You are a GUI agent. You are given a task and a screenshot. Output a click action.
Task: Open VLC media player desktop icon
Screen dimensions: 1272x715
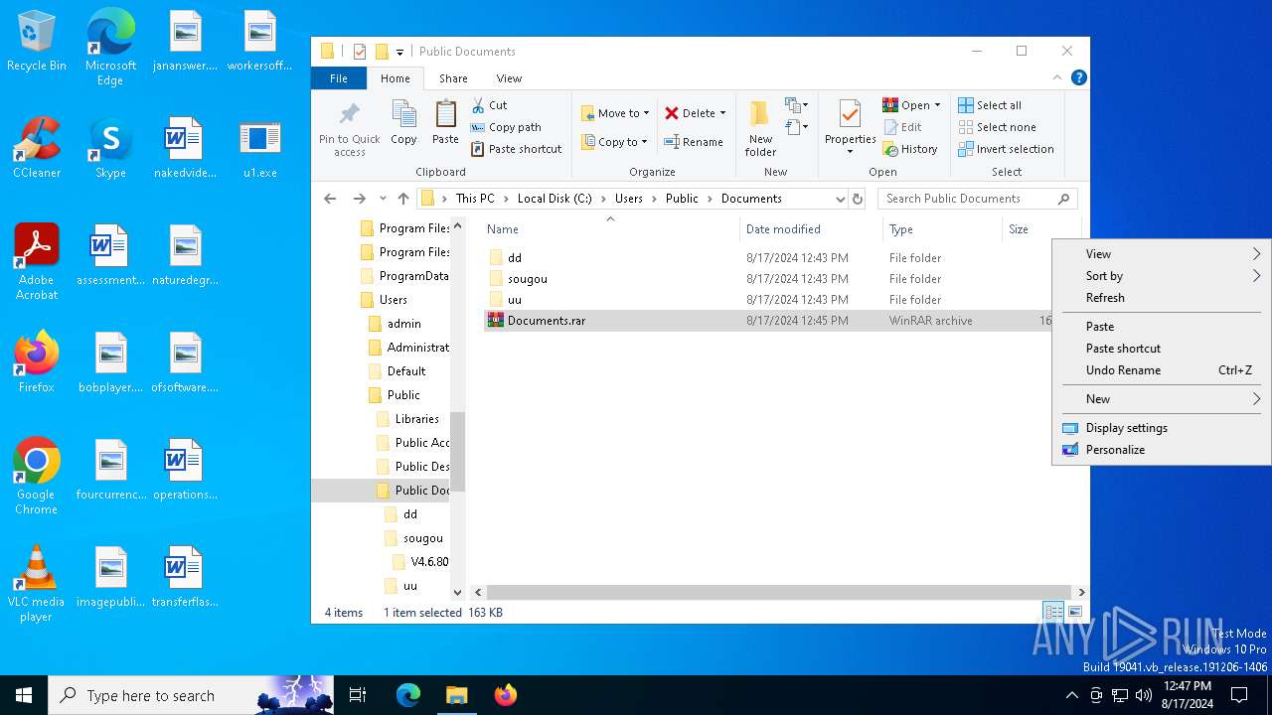coord(37,584)
